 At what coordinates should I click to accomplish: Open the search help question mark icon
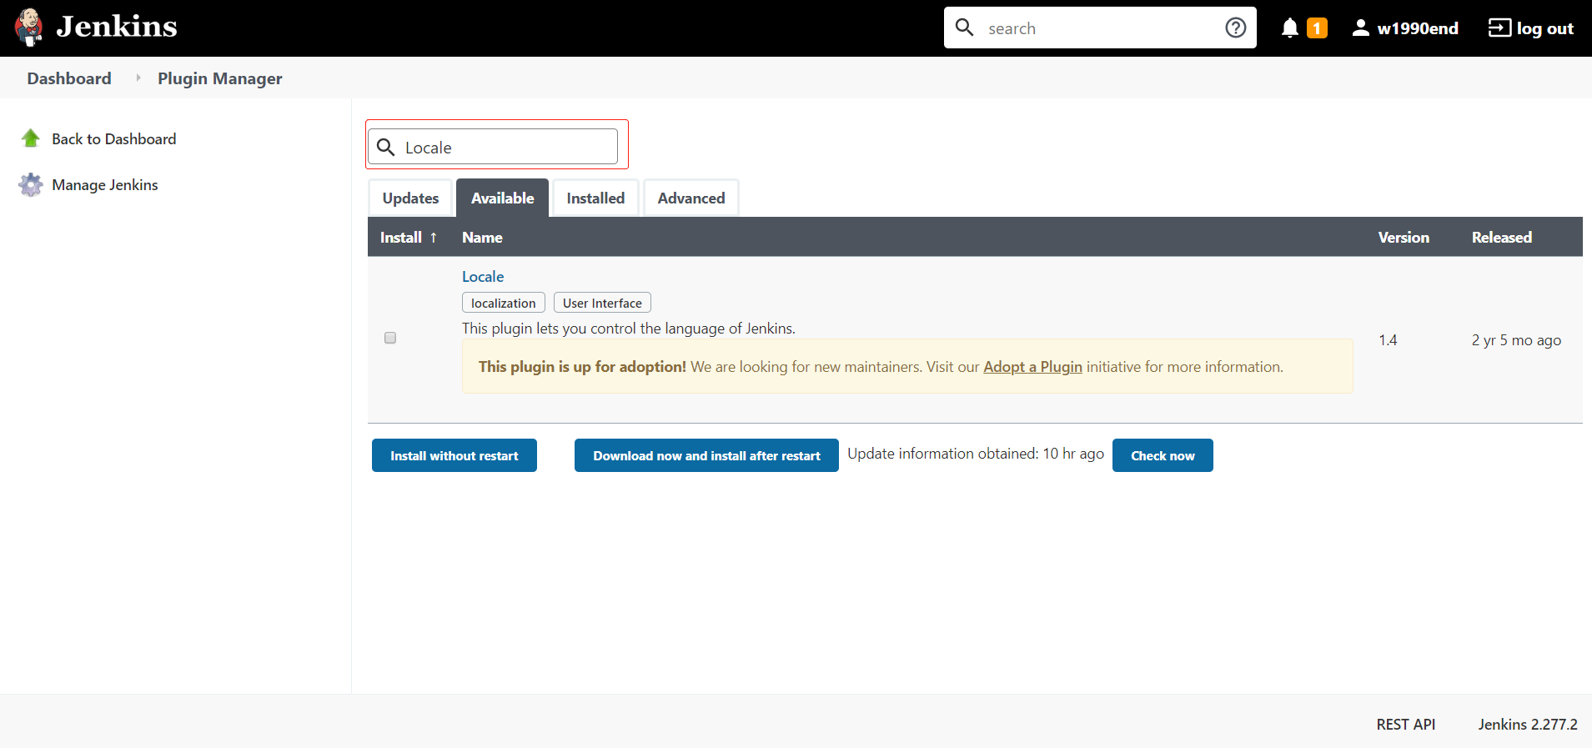coord(1236,28)
